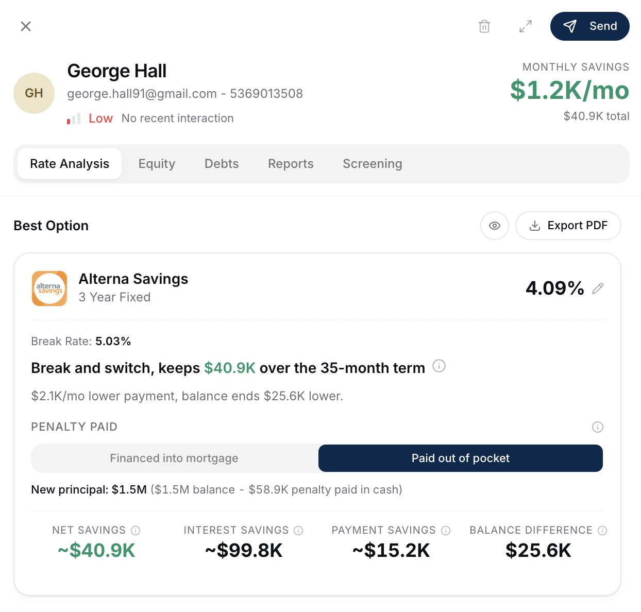Click the Break Rate 5.03% text
Image resolution: width=641 pixels, height=612 pixels.
point(81,342)
